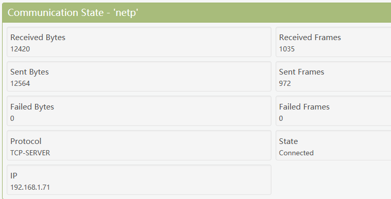Select the Failed Frames label
Viewport: 391px width, 199px height.
304,107
